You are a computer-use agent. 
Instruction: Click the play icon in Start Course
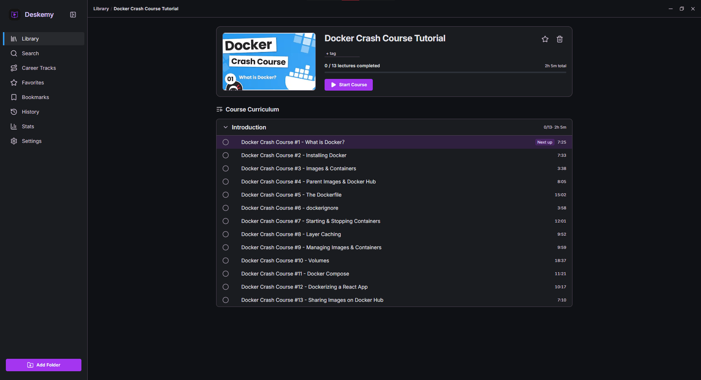[x=333, y=85]
